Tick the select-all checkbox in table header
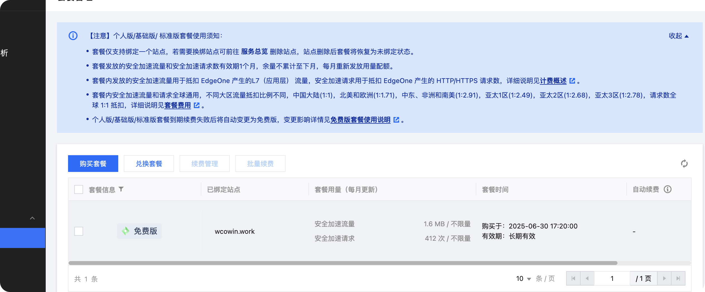 pyautogui.click(x=79, y=189)
